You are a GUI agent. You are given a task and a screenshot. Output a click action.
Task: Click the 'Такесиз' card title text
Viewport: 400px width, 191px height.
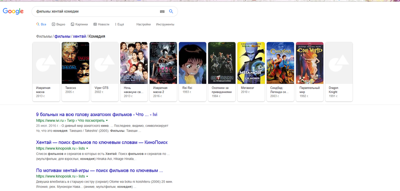pyautogui.click(x=71, y=88)
